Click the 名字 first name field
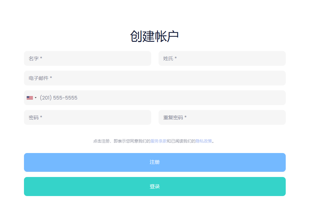The width and height of the screenshot is (310, 224). pyautogui.click(x=87, y=58)
